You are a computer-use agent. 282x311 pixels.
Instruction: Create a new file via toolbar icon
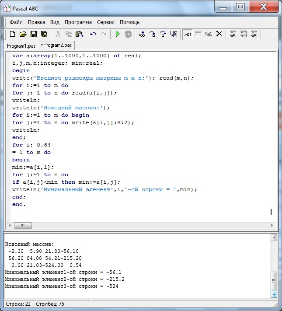pos(12,34)
